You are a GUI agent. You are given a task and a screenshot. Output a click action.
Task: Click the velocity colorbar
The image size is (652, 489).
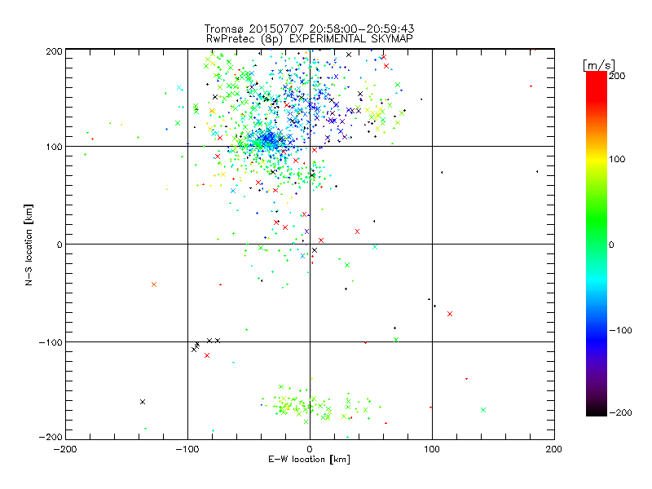[x=597, y=244]
